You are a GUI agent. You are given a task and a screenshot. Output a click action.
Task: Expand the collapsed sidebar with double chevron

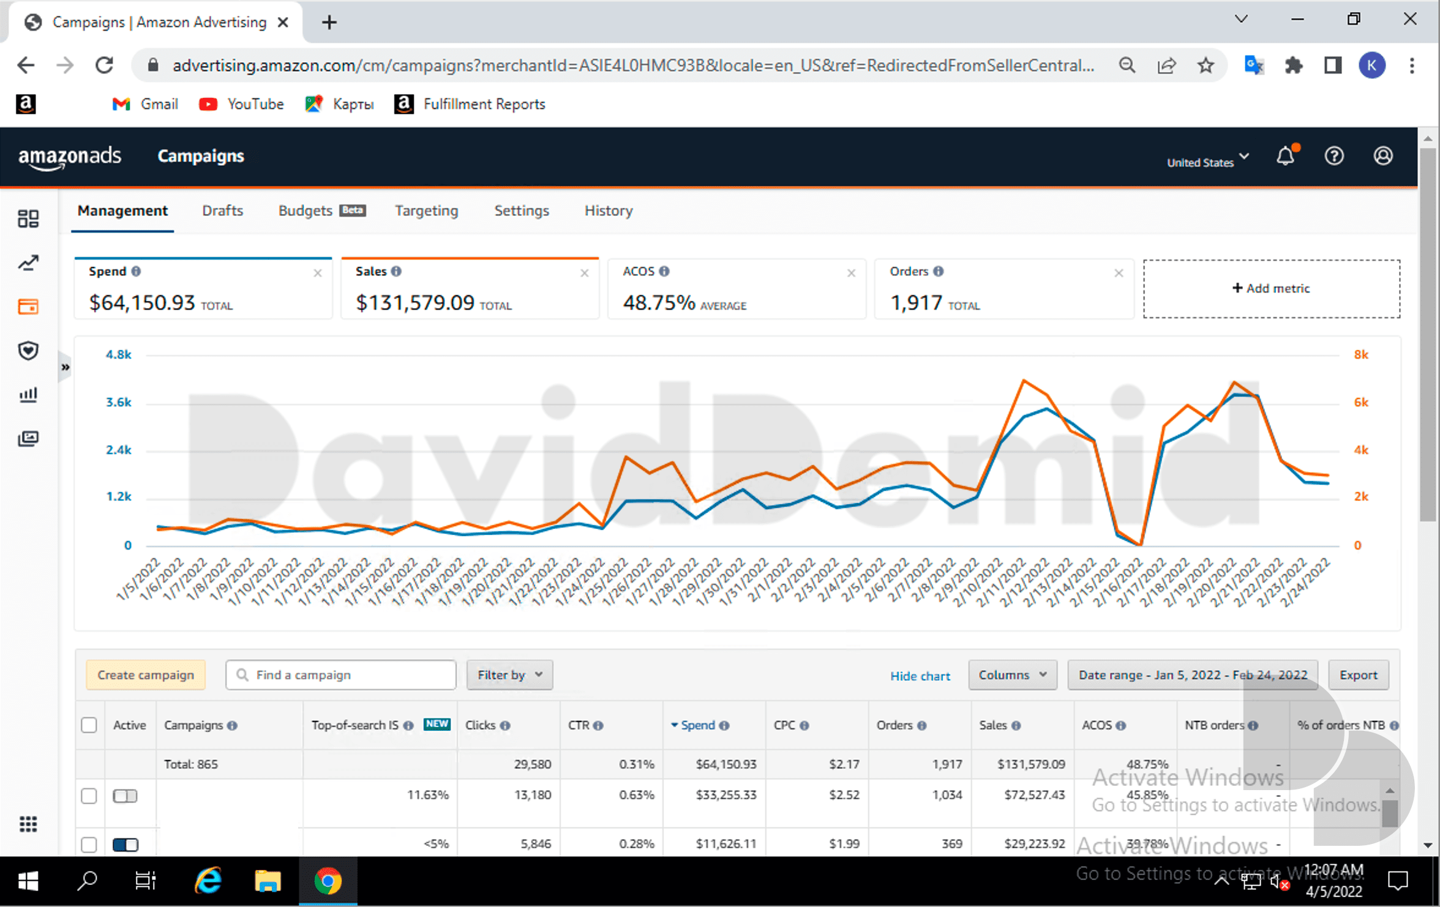point(65,367)
